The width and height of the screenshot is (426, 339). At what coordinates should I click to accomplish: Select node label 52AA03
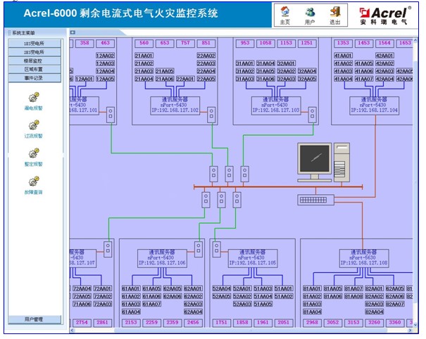[242, 305]
